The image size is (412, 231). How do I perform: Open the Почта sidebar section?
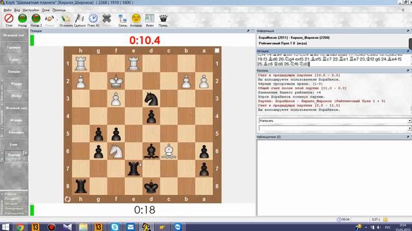[15, 96]
